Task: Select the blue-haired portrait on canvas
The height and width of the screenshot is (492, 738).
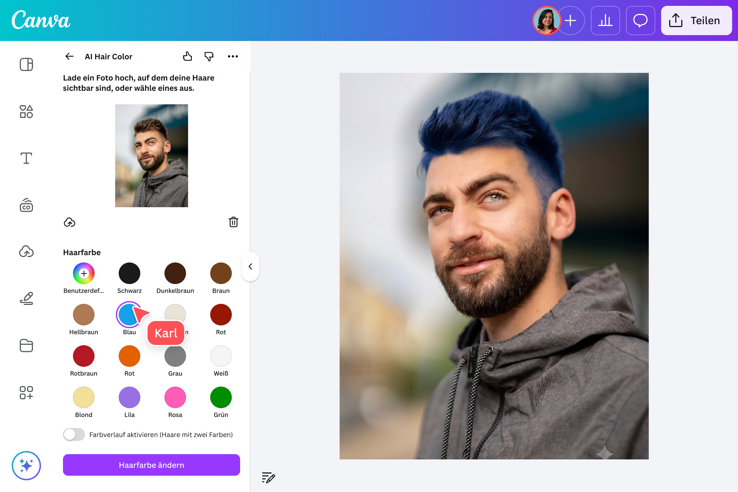Action: (494, 266)
